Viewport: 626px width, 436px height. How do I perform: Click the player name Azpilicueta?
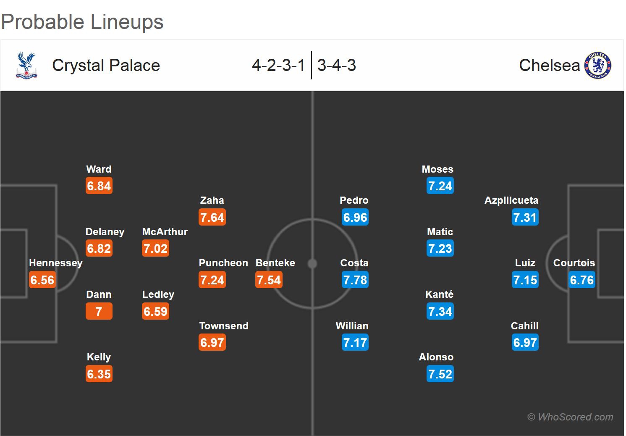pos(511,200)
